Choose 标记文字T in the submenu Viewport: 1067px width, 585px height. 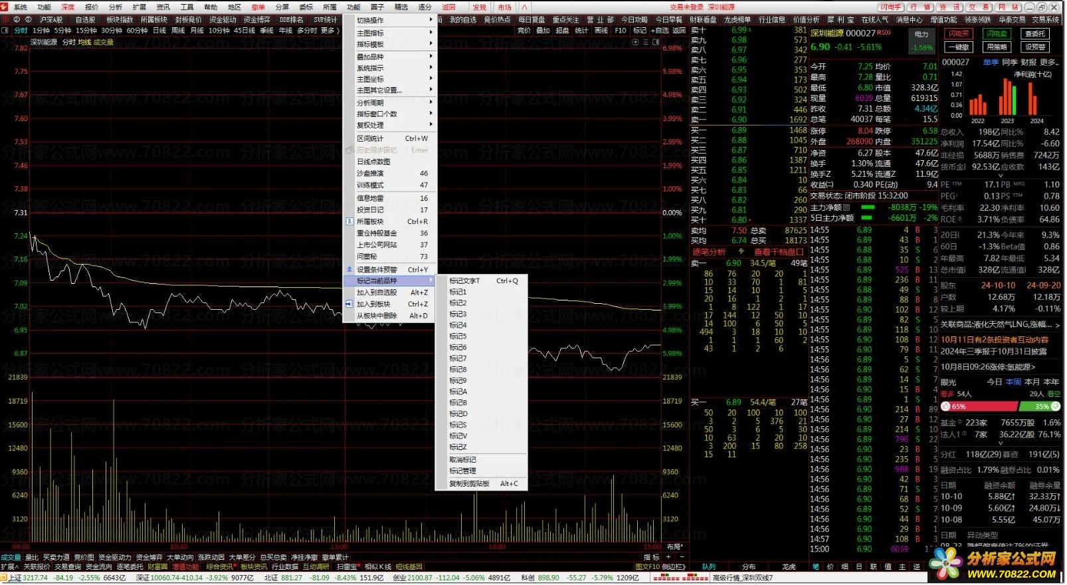[481, 281]
